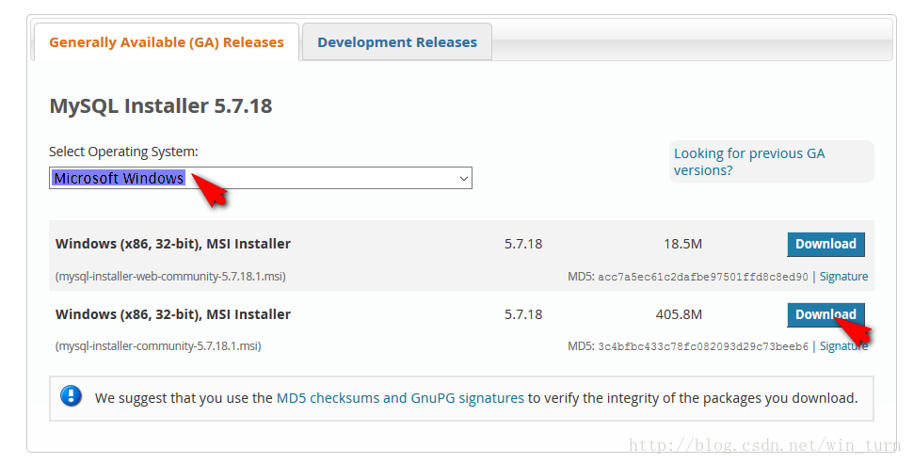Click the operating system dropdown chevron arrow

pyautogui.click(x=463, y=178)
